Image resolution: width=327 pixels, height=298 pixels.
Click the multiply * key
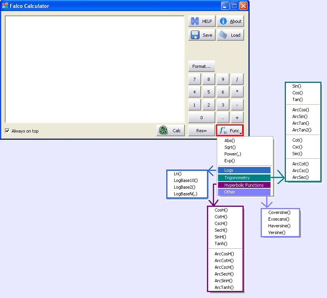(237, 92)
